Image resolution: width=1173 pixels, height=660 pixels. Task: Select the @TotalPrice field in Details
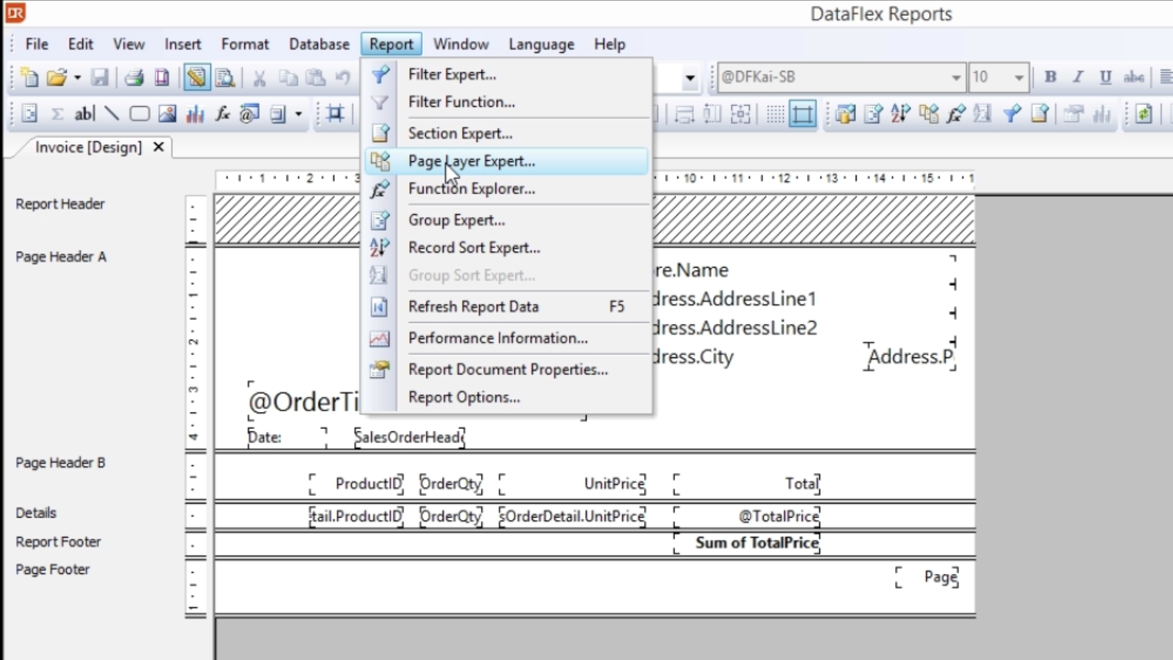click(x=778, y=516)
